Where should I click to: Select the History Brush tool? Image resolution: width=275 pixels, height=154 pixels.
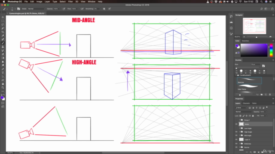pos(3,50)
